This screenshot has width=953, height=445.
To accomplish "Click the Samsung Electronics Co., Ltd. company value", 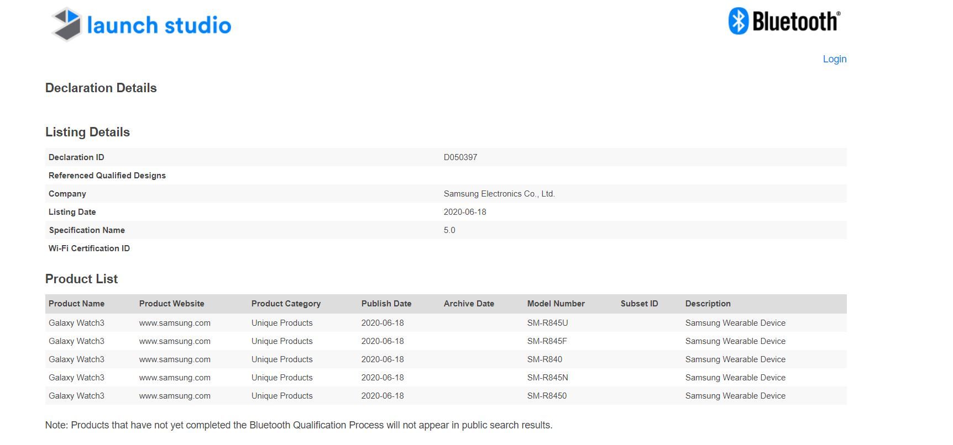I will point(499,194).
